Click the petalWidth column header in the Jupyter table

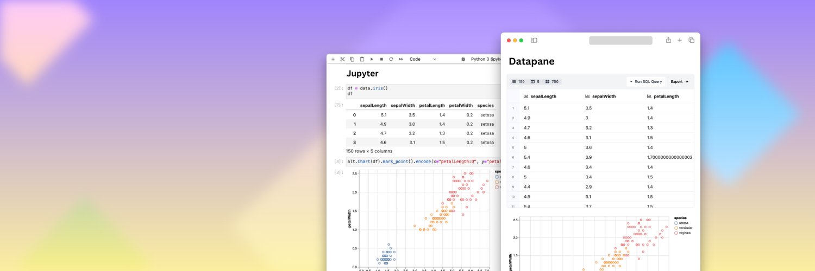coord(461,106)
